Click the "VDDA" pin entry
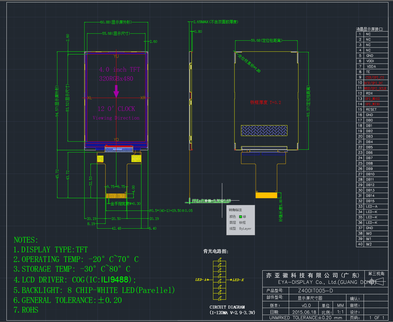 point(371,66)
